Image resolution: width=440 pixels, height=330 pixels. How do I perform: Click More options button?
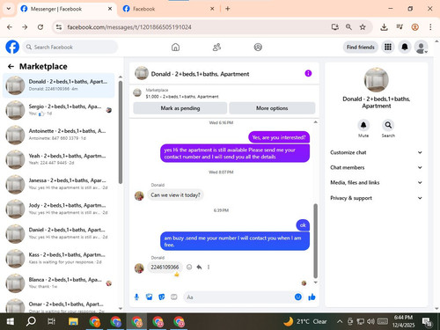pos(272,108)
